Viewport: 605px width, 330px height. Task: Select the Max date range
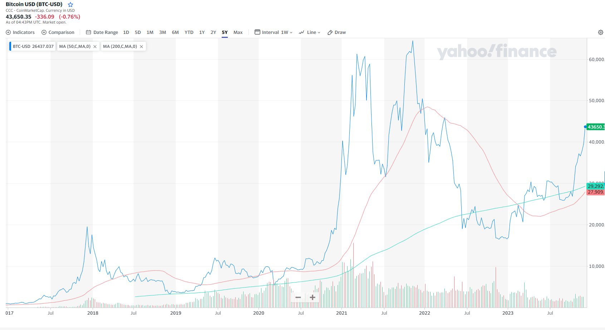pyautogui.click(x=238, y=32)
